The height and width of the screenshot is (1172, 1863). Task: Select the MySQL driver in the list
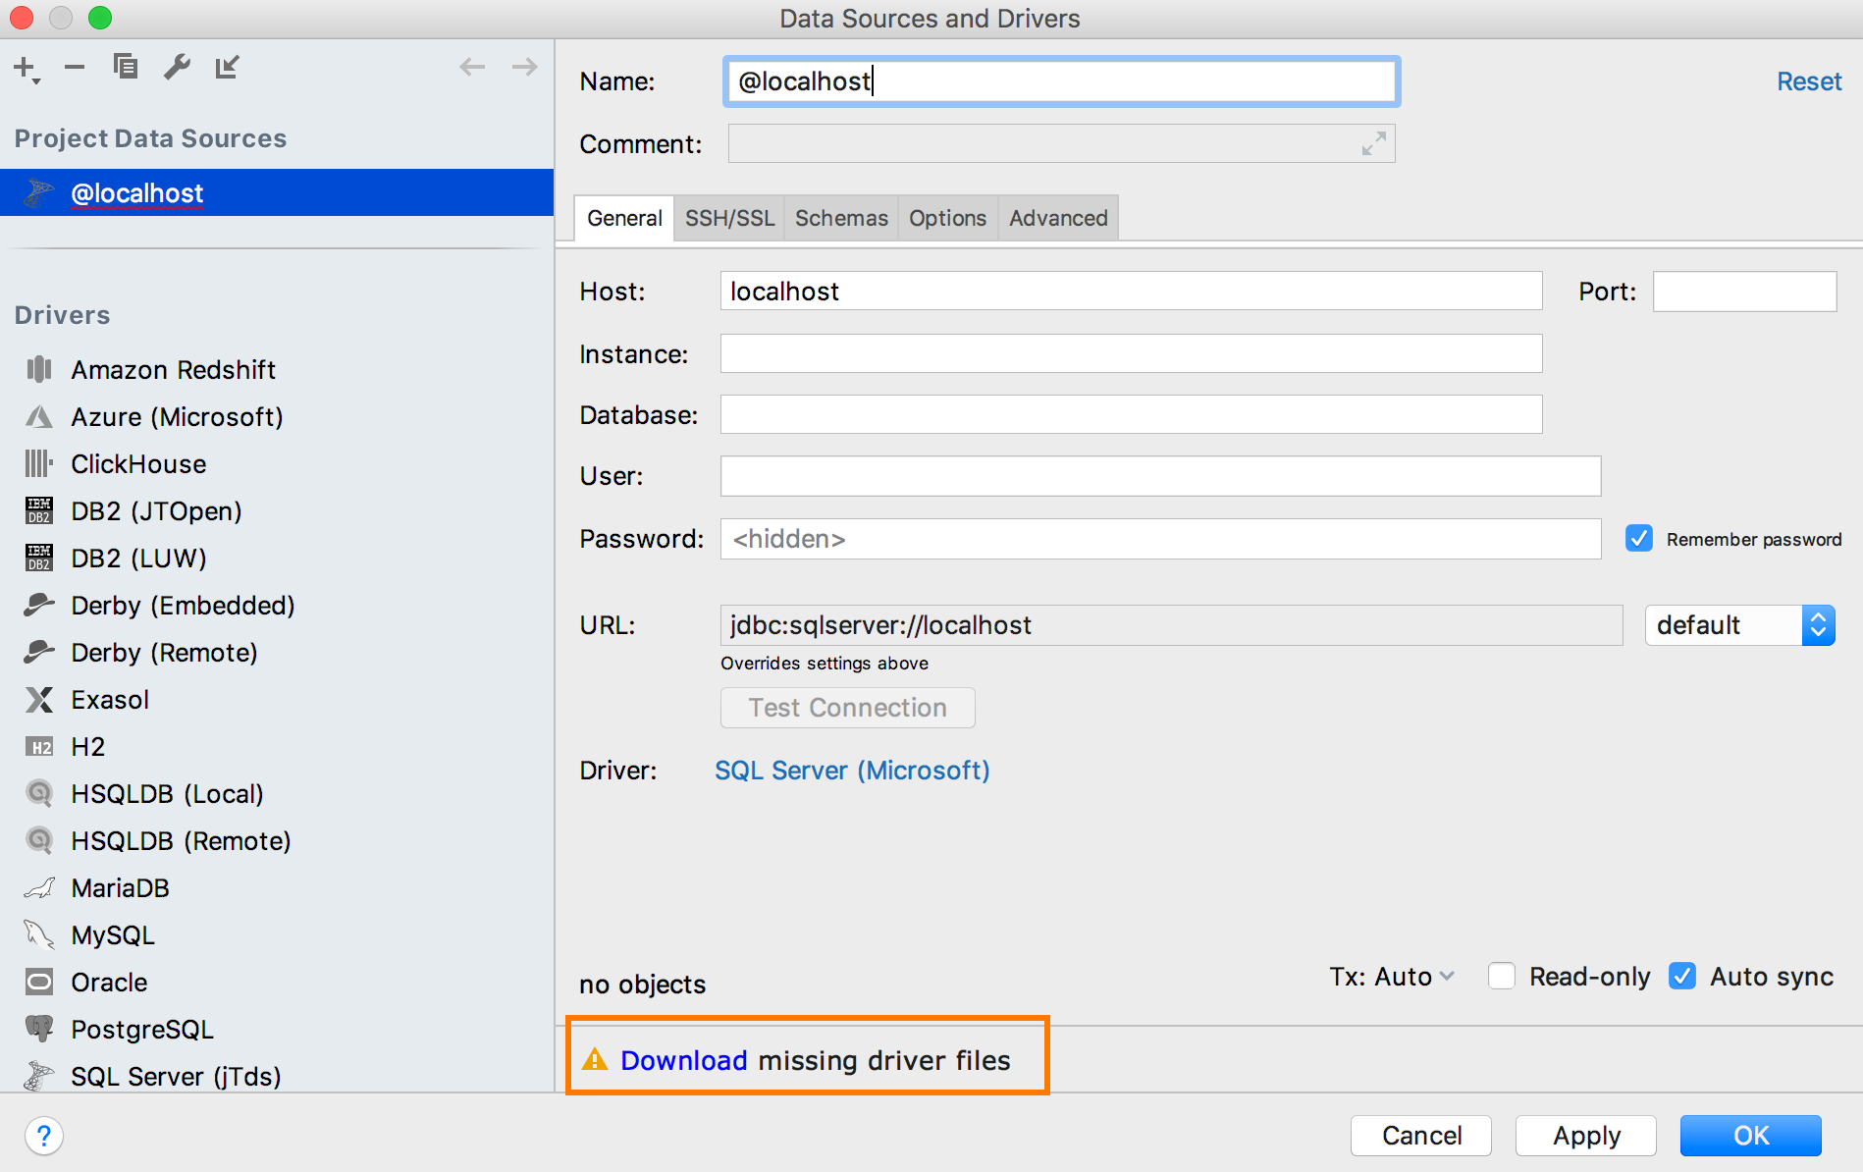pyautogui.click(x=113, y=934)
